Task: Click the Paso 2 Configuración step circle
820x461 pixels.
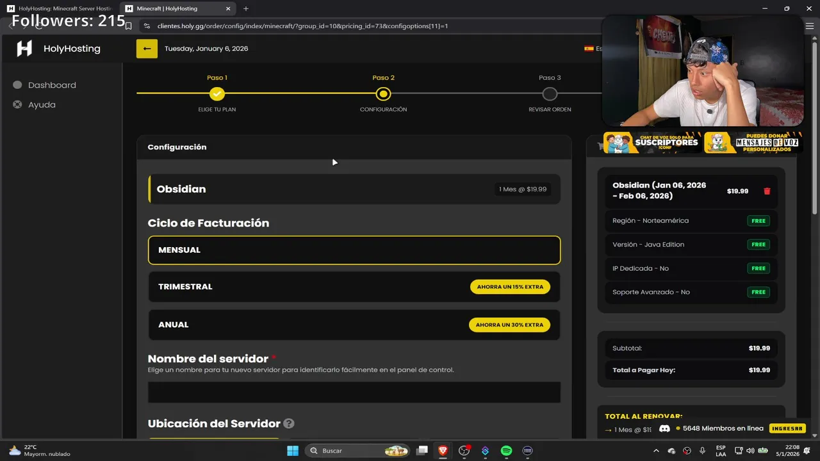Action: (x=383, y=93)
